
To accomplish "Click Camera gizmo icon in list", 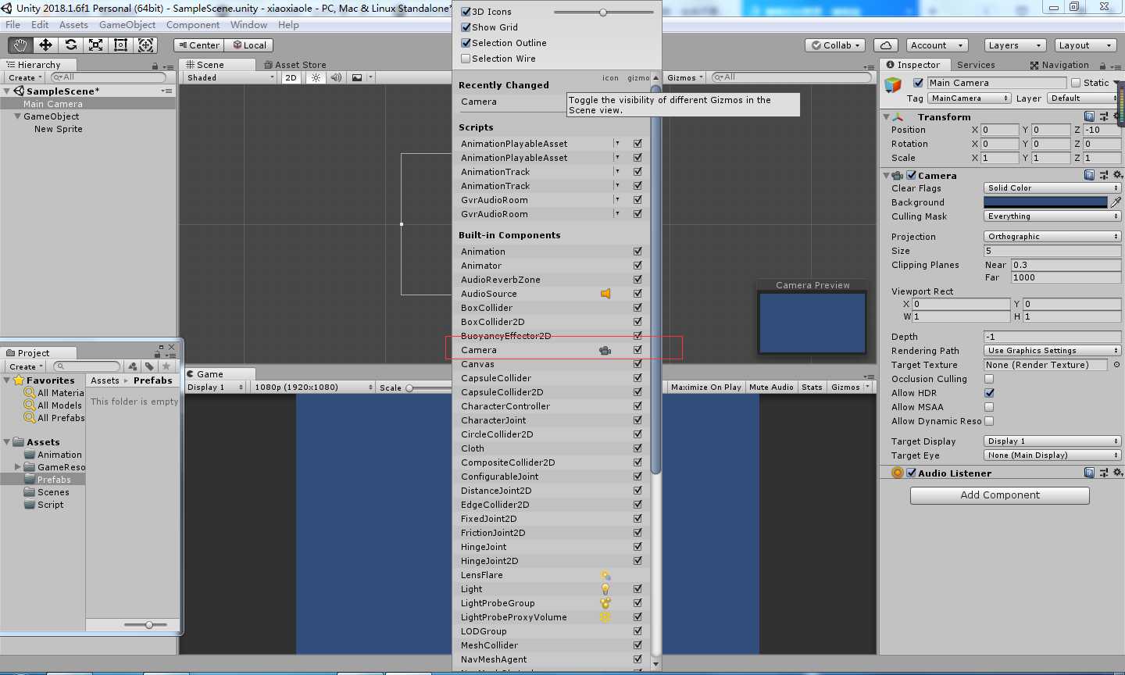I will click(605, 350).
